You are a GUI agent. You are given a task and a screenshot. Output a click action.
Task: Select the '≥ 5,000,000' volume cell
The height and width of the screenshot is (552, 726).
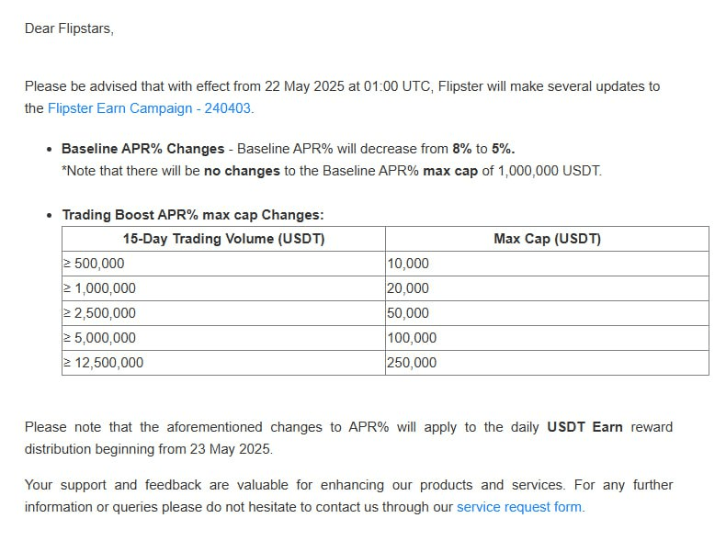[223, 338]
